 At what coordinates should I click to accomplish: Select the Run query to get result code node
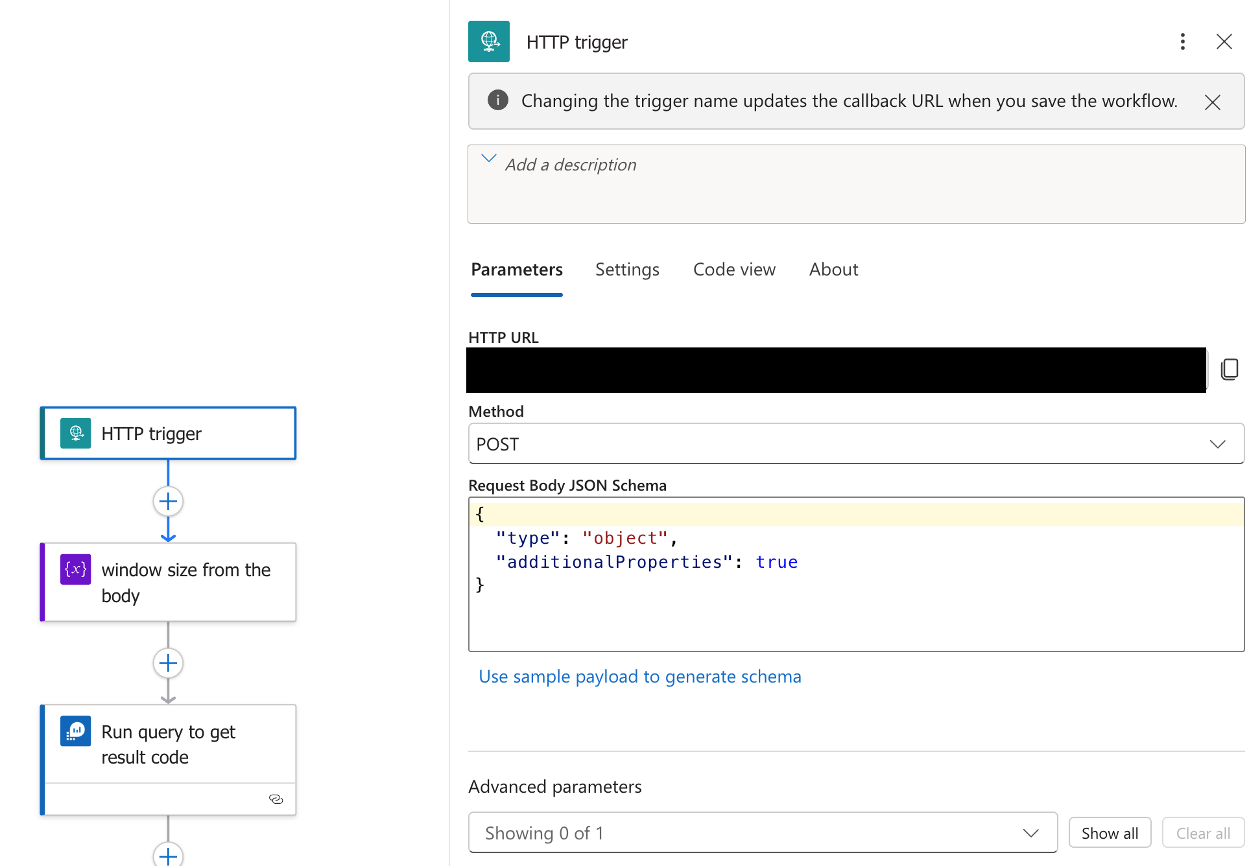point(169,760)
